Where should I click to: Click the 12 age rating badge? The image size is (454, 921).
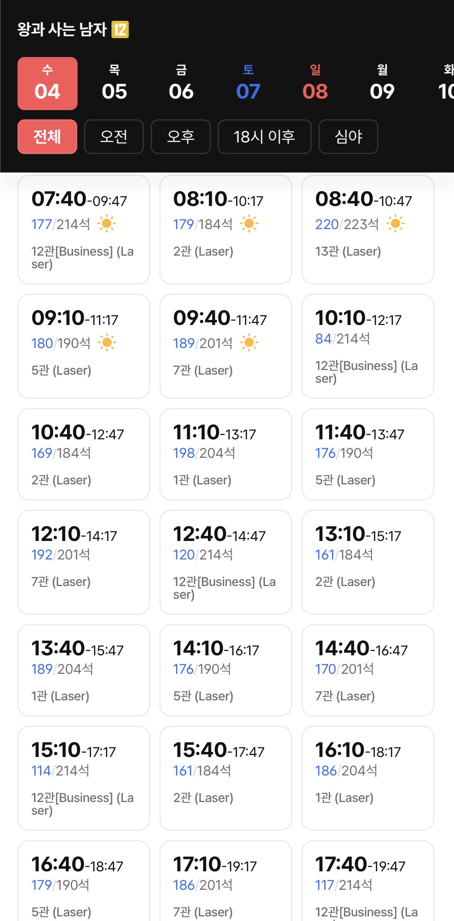120,30
